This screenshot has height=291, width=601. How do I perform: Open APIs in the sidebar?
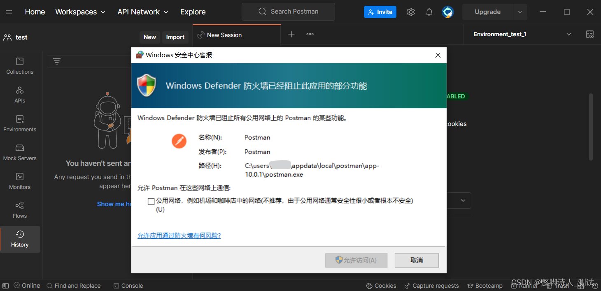click(20, 95)
